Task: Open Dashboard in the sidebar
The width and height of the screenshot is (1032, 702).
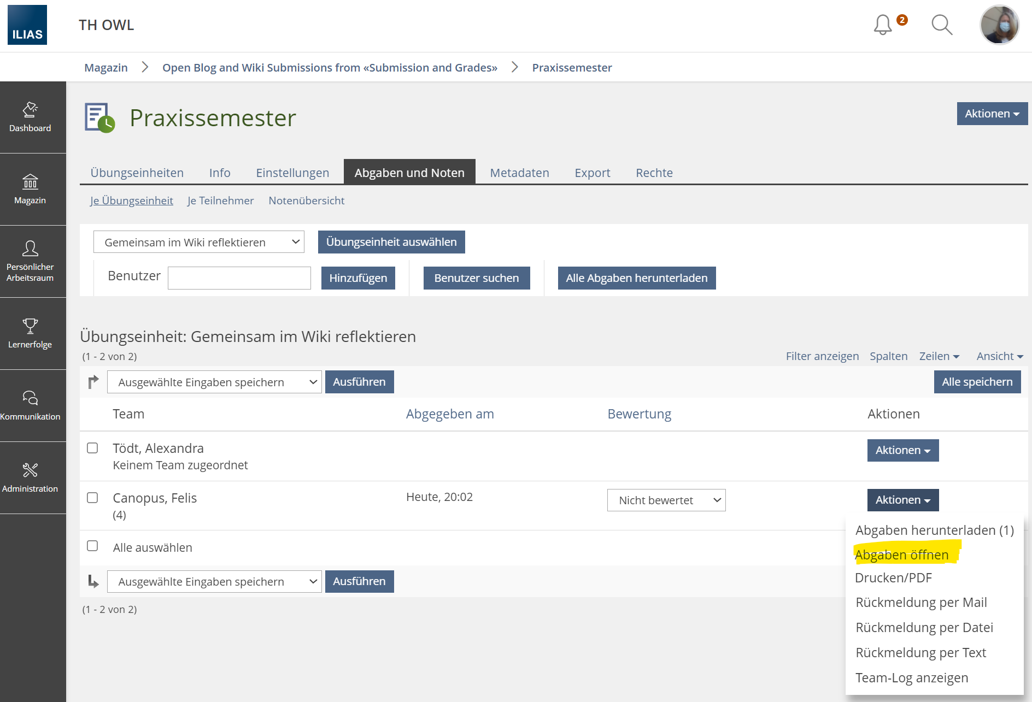Action: click(x=30, y=117)
